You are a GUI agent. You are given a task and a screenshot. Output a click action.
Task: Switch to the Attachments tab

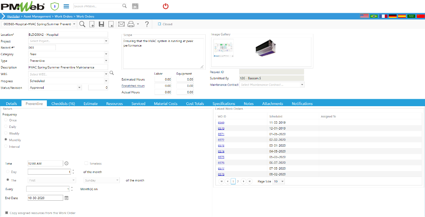point(272,103)
